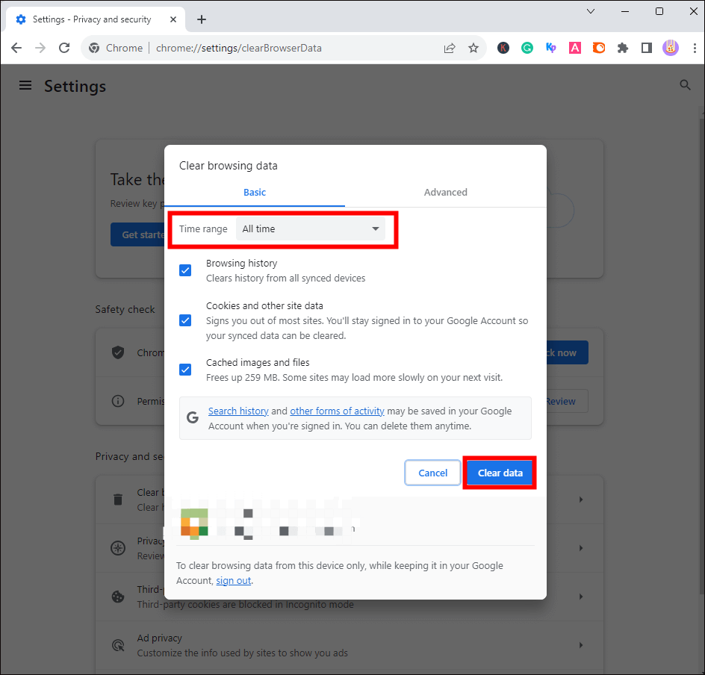Click the Clear browsing data dialog title
705x675 pixels.
pyautogui.click(x=229, y=166)
